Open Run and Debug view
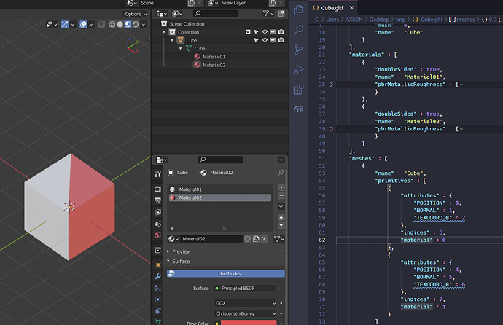The width and height of the screenshot is (503, 325). click(x=298, y=70)
